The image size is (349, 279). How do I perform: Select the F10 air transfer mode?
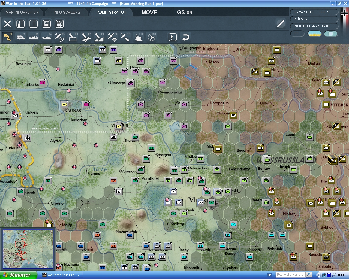pos(125,37)
